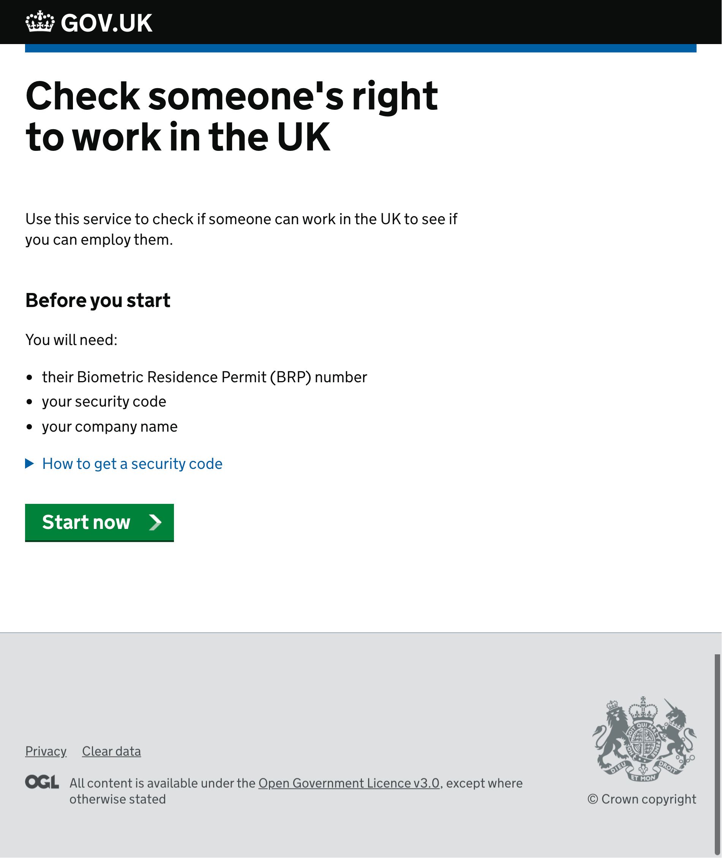Click the "Before you start" heading
Viewport: 722px width, 858px height.
[98, 300]
